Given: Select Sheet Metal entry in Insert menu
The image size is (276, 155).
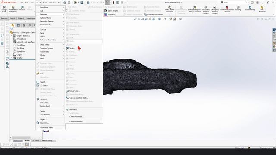Looking at the screenshot, I should point(51,45).
